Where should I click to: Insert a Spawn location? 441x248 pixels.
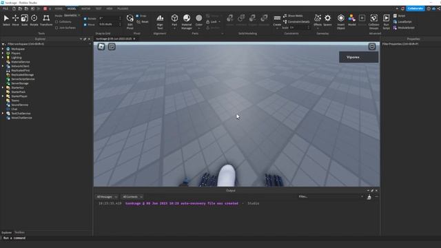click(328, 20)
